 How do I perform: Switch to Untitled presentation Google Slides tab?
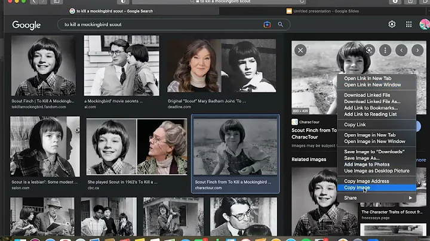click(x=322, y=11)
